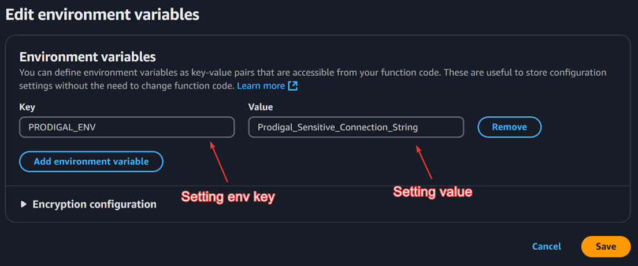
Task: Click the red Setting env key annotation
Action: pos(228,197)
